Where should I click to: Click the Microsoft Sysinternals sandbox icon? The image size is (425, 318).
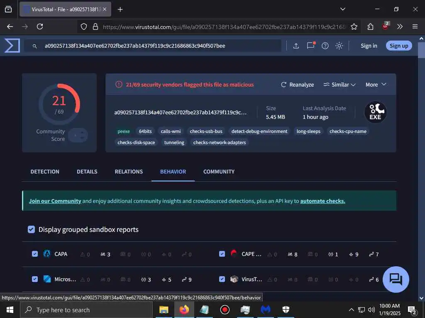[47, 279]
